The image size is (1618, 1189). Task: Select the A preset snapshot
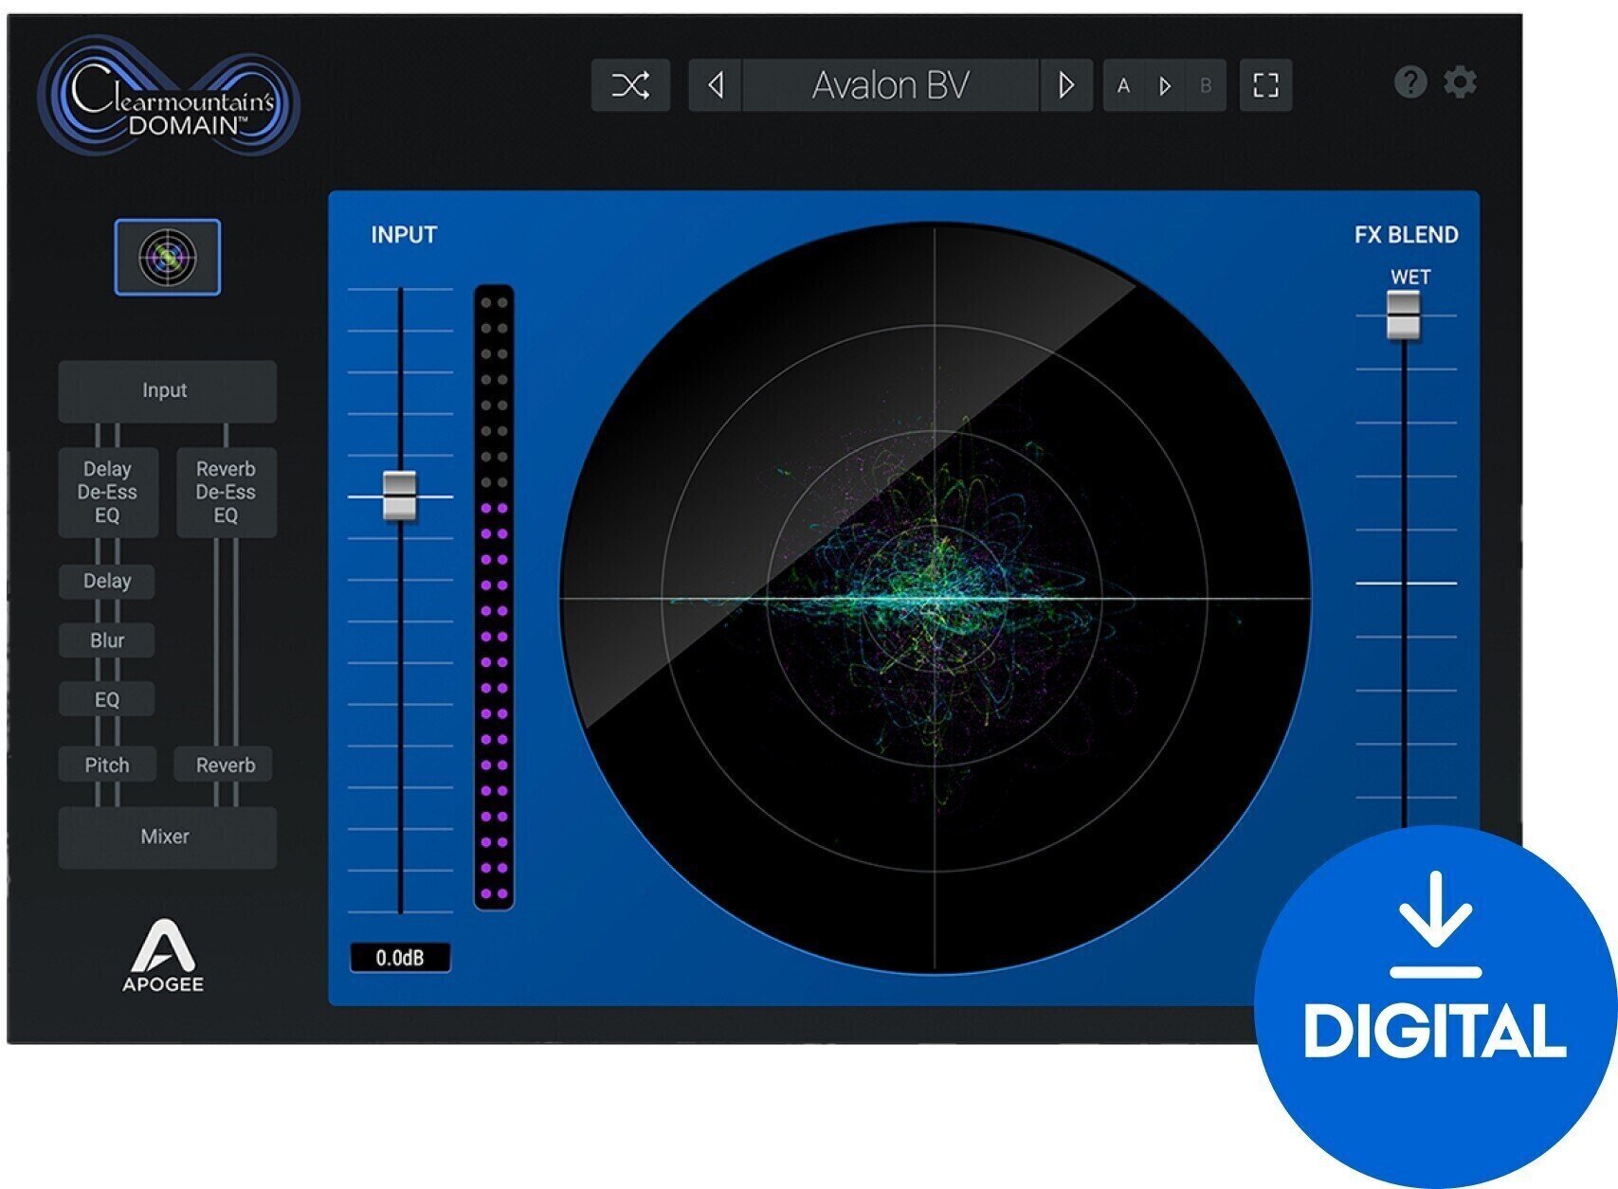pos(1124,85)
